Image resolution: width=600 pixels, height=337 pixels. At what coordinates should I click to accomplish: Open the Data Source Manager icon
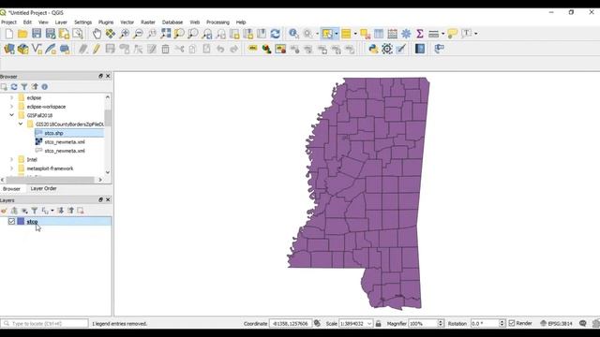[x=8, y=49]
